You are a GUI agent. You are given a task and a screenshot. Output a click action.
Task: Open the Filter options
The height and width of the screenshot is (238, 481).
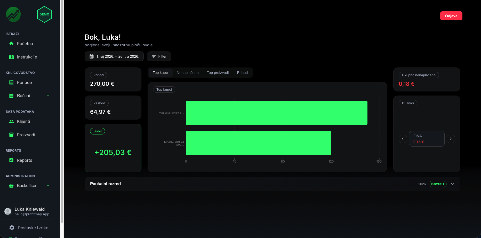(159, 56)
